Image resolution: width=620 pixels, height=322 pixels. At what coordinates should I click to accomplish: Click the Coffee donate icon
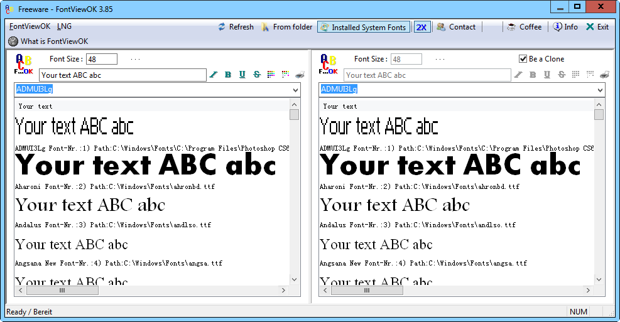(x=511, y=27)
